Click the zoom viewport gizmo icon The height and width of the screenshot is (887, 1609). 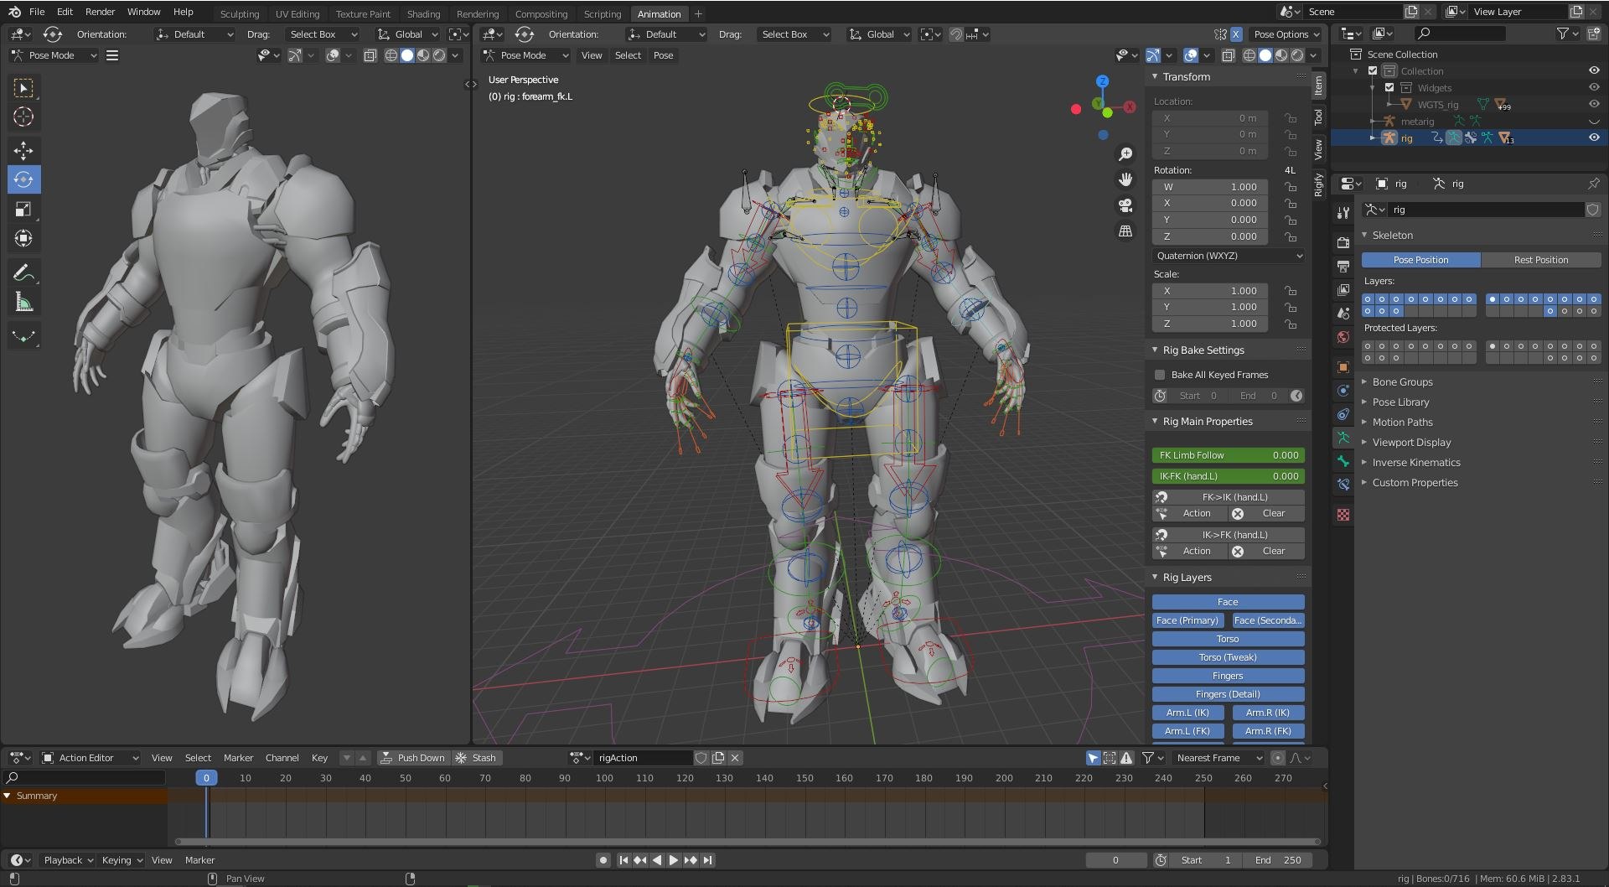pyautogui.click(x=1125, y=154)
